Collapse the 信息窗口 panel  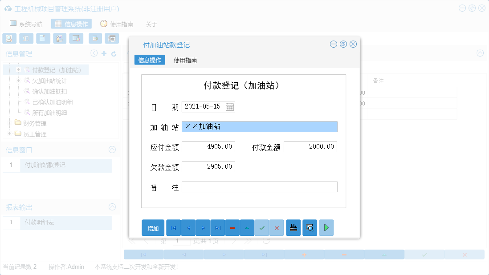coord(112,150)
